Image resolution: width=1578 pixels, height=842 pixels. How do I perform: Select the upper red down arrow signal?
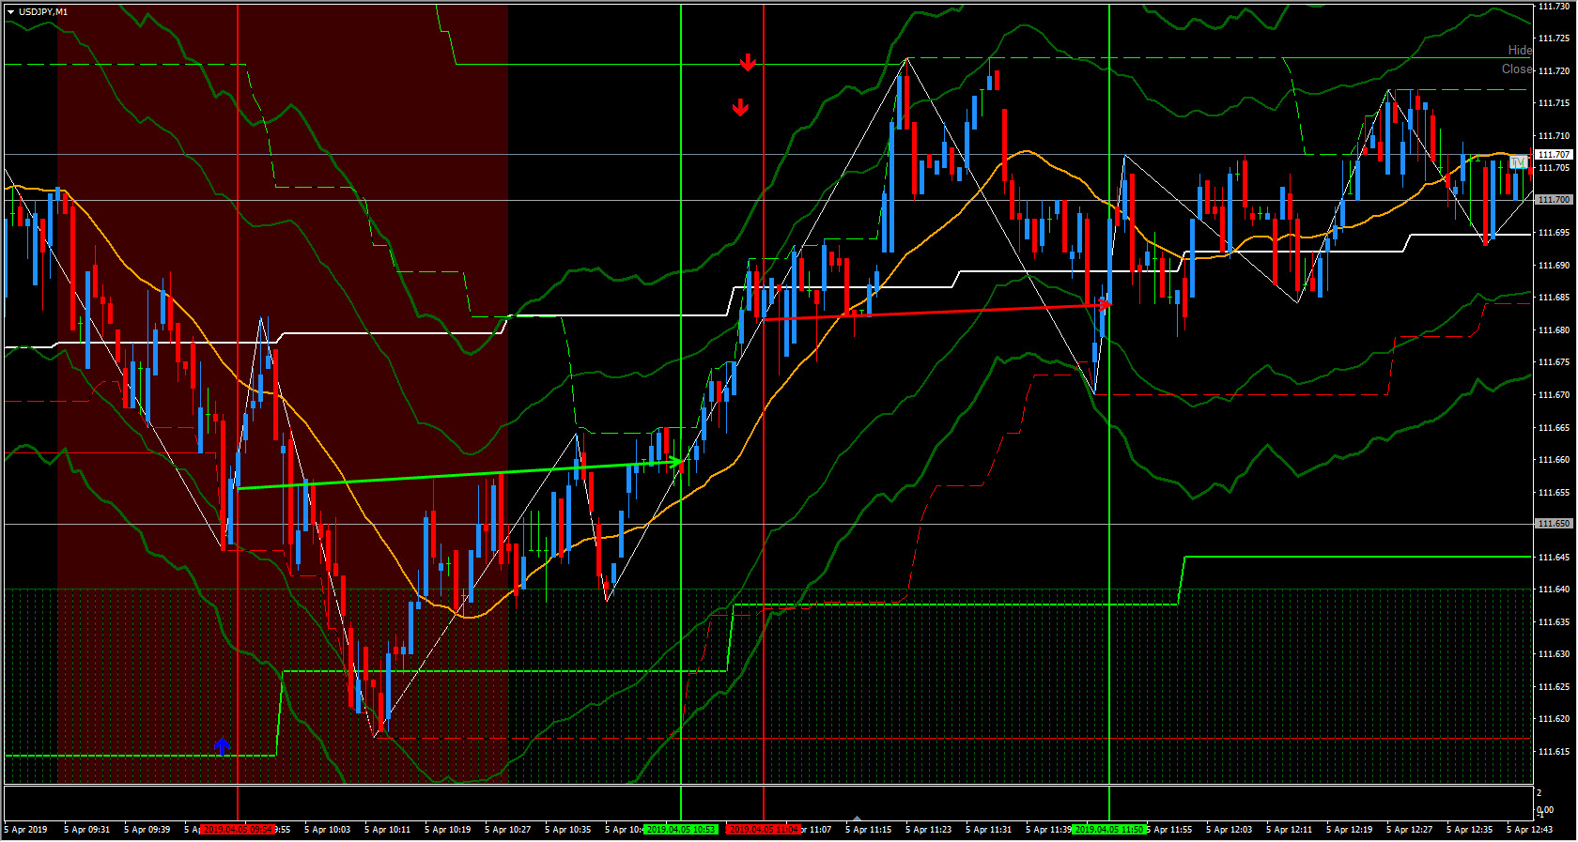coord(748,63)
